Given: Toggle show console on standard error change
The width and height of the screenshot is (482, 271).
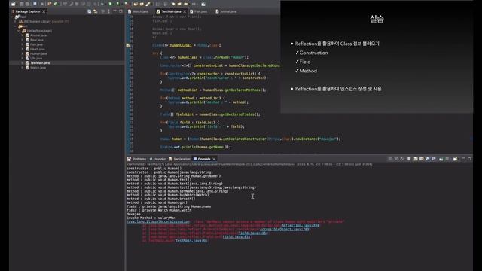Looking at the screenshot, I should 434,159.
